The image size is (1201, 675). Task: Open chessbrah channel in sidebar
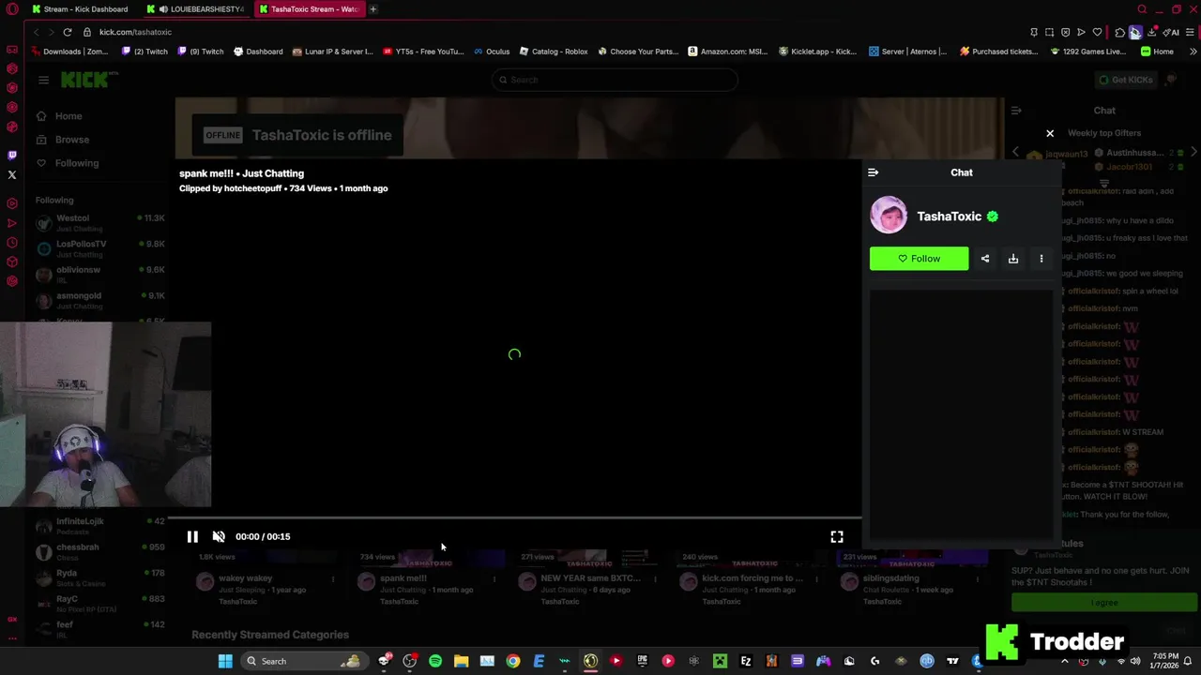pyautogui.click(x=99, y=552)
